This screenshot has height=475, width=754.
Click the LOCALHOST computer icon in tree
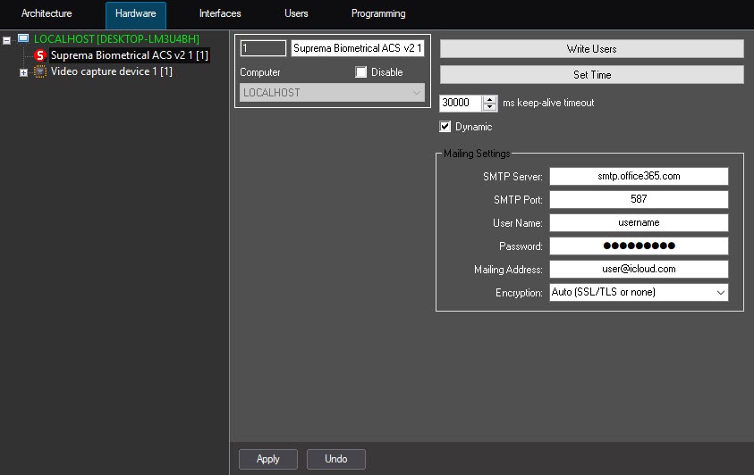[23, 39]
